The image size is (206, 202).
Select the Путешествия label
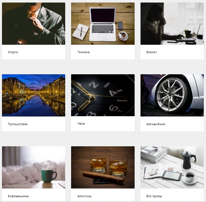18,124
